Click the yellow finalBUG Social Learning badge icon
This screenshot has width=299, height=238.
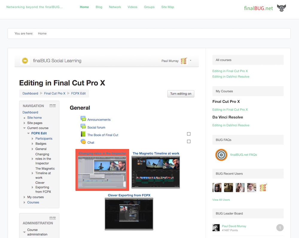click(25, 60)
